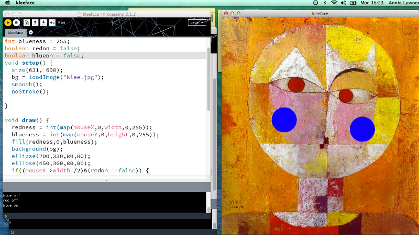
Task: Click the Processing 2.1.2 editor title bar
Action: (107, 14)
